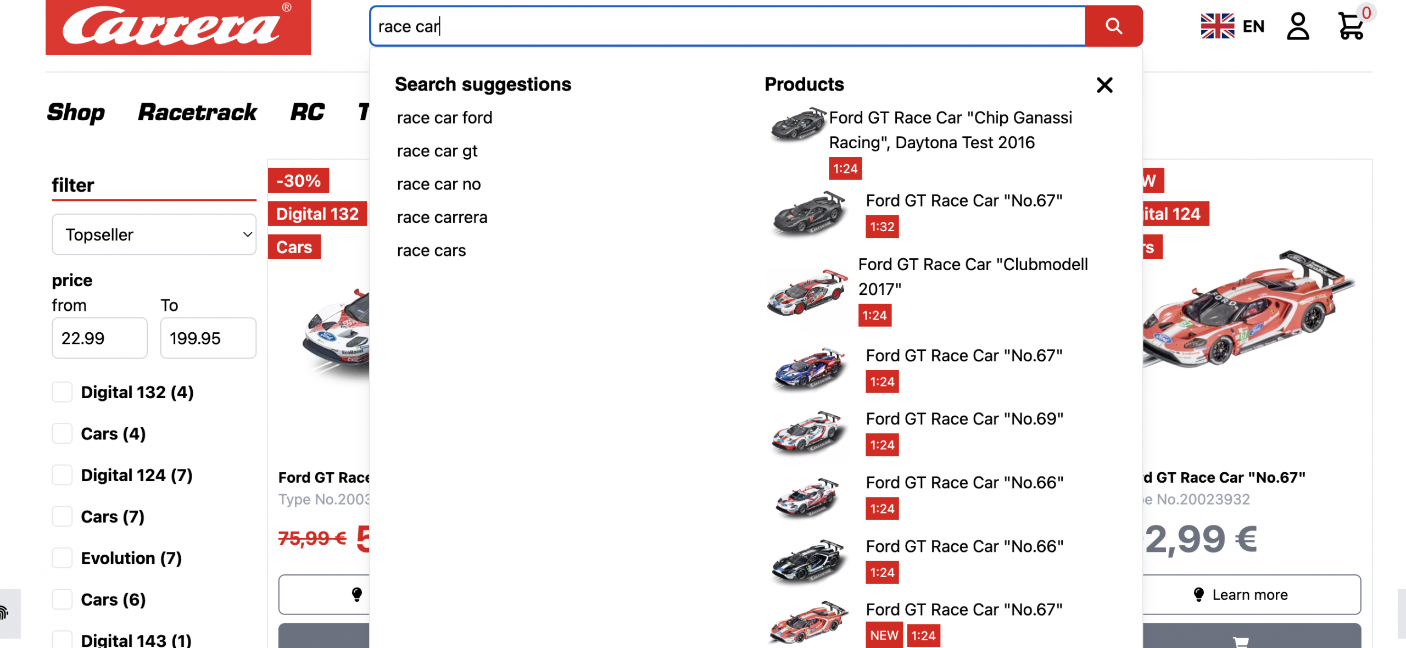Open Ford GT Clubmodell 2017 product
This screenshot has width=1406, height=648.
(x=973, y=277)
